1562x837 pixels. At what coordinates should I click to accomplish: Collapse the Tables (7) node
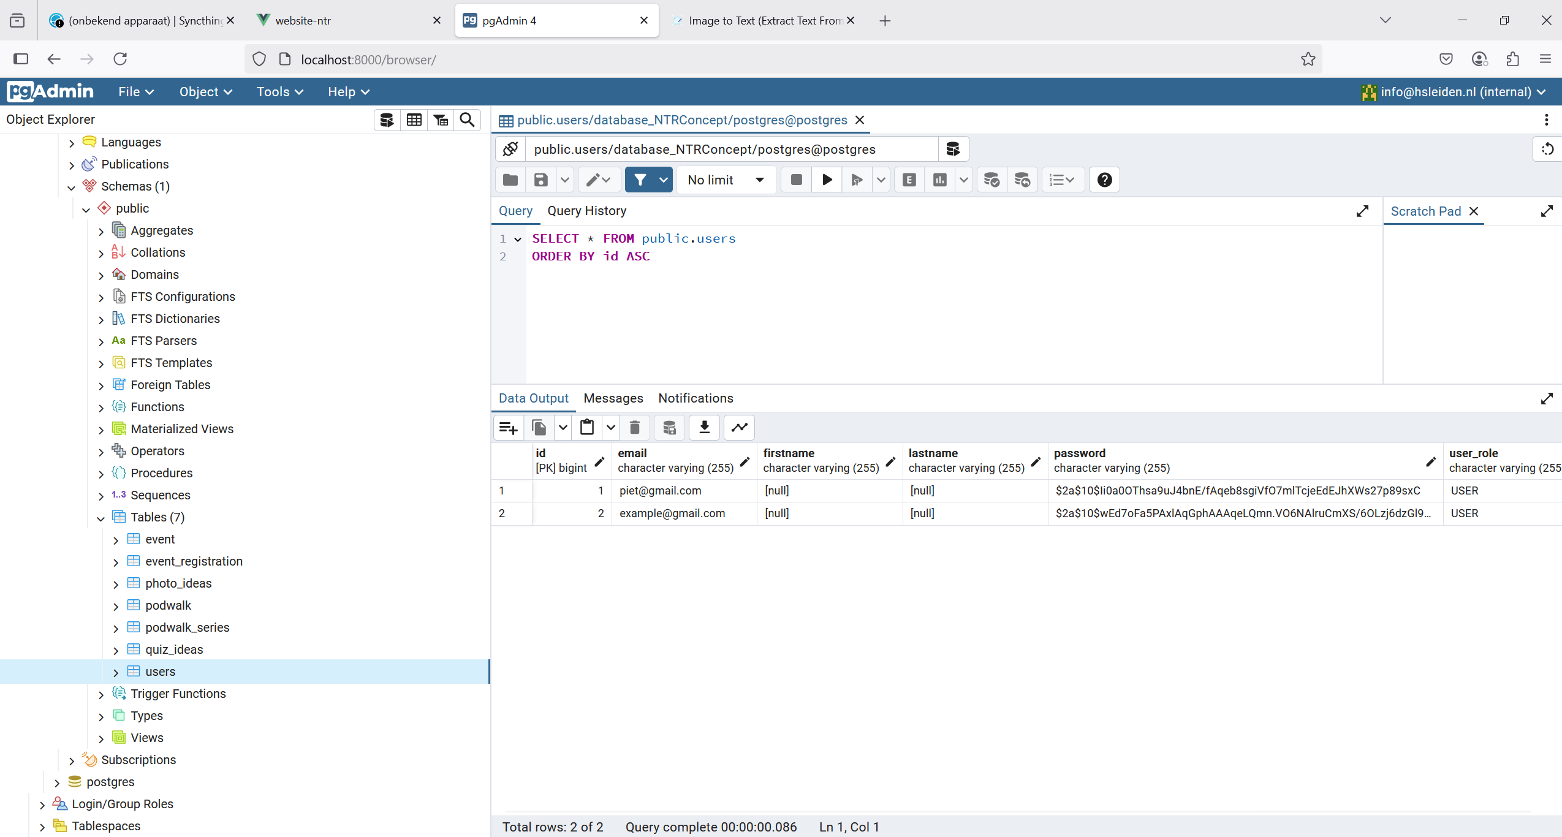101,518
